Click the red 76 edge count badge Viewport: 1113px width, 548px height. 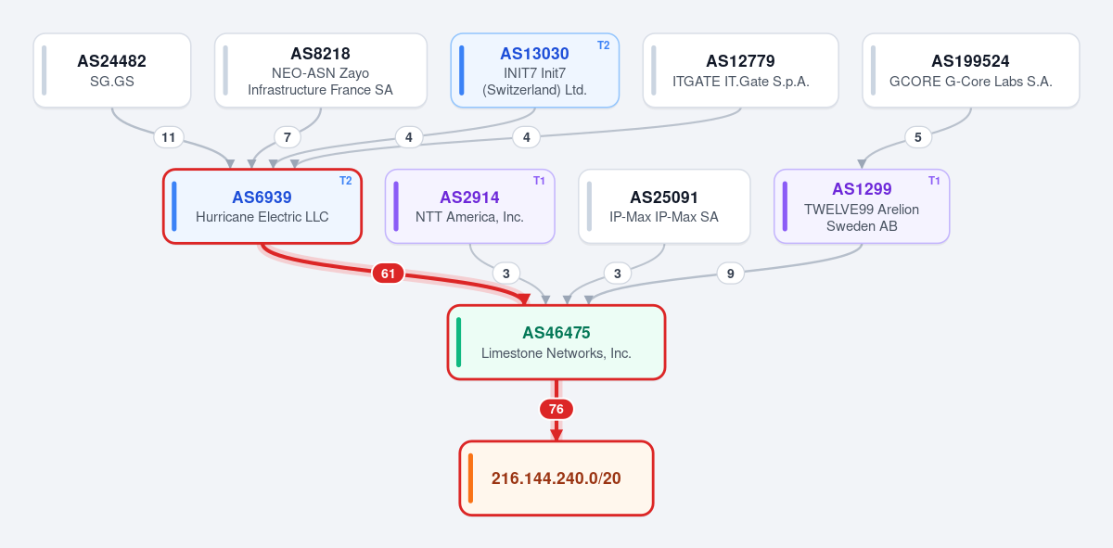pyautogui.click(x=556, y=409)
